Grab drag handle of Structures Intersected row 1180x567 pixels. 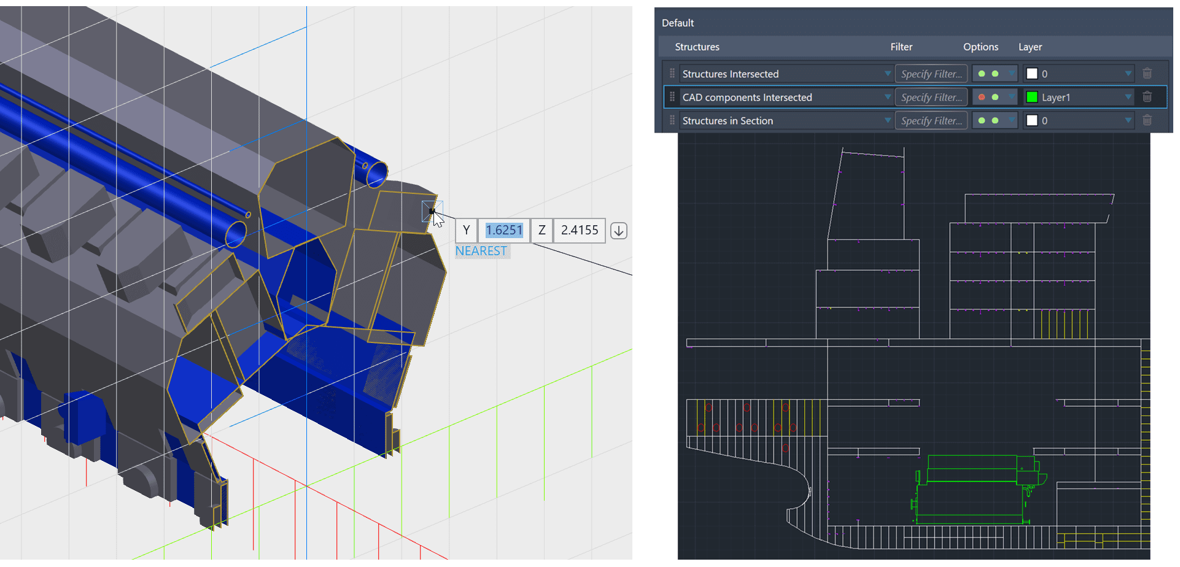click(672, 74)
